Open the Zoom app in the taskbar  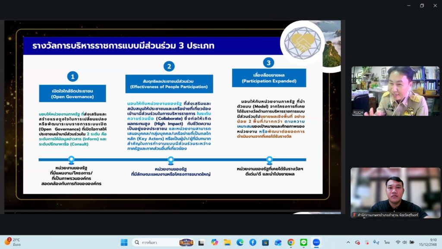pyautogui.click(x=316, y=242)
